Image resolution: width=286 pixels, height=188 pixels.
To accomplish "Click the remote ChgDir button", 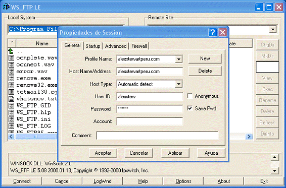I will pos(267,45).
